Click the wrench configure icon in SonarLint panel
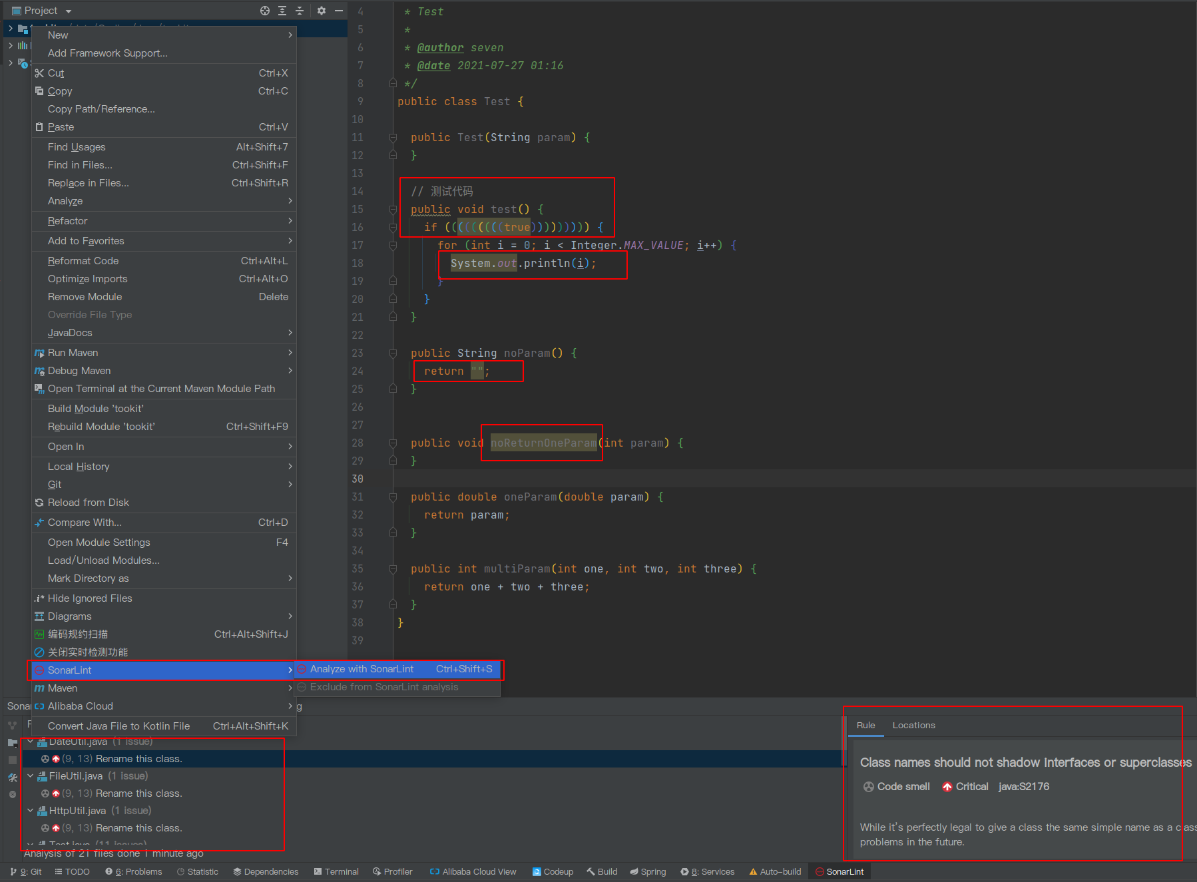 (13, 777)
